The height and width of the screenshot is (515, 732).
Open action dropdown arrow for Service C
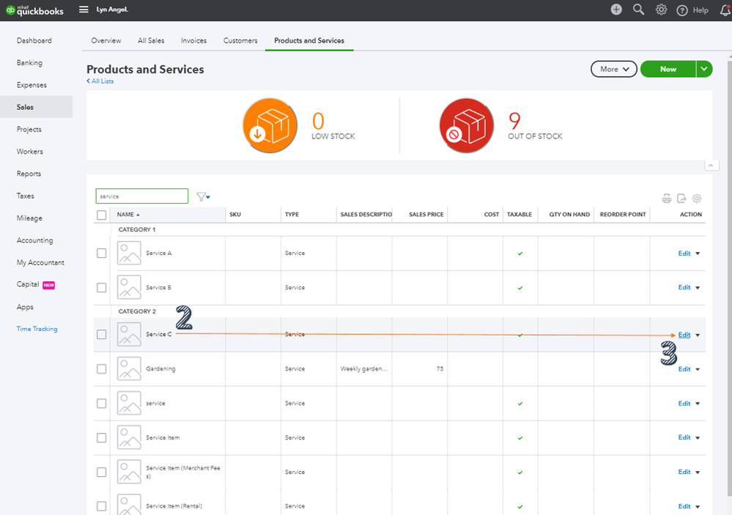click(x=698, y=336)
